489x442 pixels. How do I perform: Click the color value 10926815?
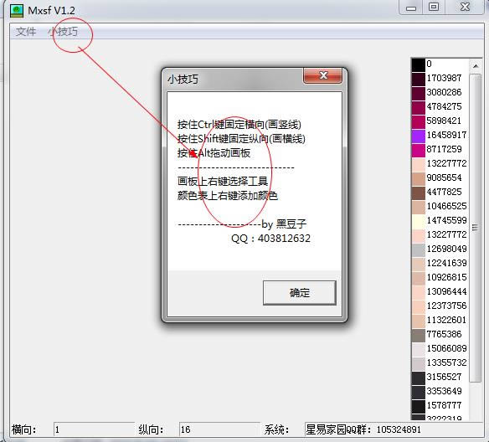[x=446, y=277]
